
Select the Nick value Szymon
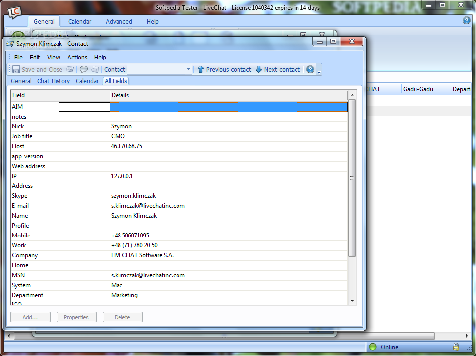tap(121, 126)
